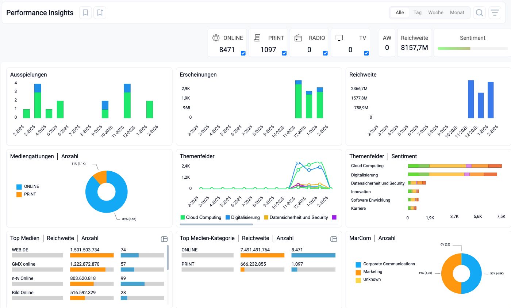Screen dimensions: 511x308
Task: Click the bookmark icon beside Performance Insights
Action: (x=85, y=13)
